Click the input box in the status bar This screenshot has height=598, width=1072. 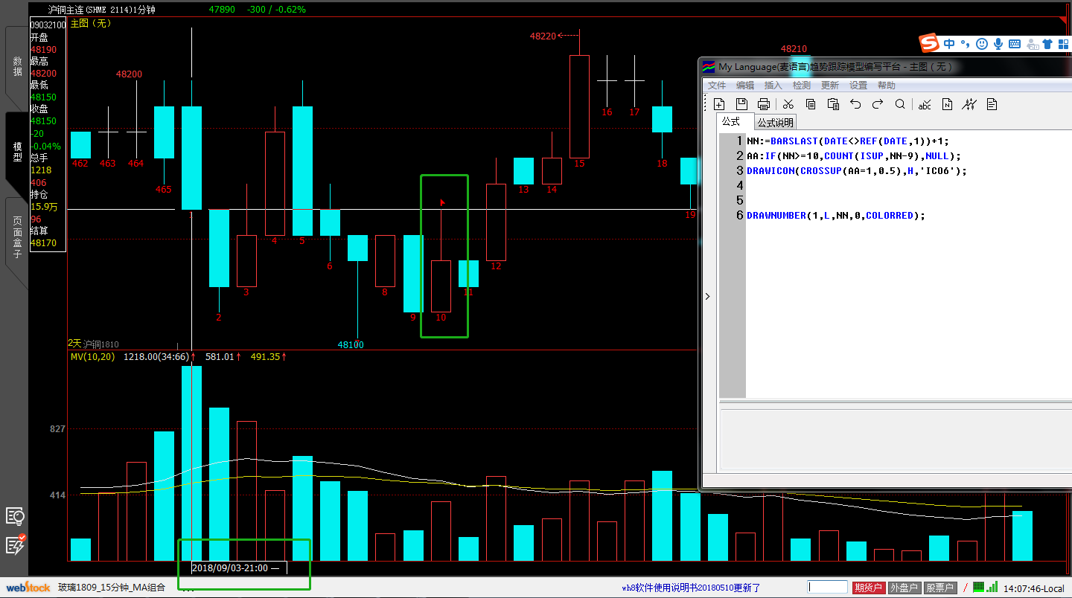point(827,588)
